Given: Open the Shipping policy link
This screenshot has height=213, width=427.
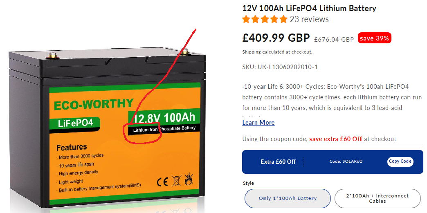Looking at the screenshot, I should pyautogui.click(x=252, y=52).
